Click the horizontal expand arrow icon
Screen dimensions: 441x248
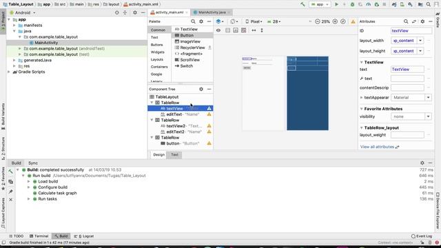(x=254, y=30)
